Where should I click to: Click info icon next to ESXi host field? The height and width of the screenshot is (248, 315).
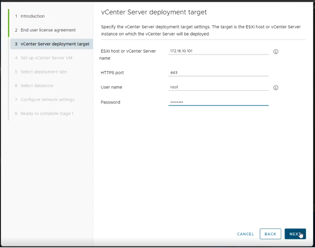[x=276, y=52]
